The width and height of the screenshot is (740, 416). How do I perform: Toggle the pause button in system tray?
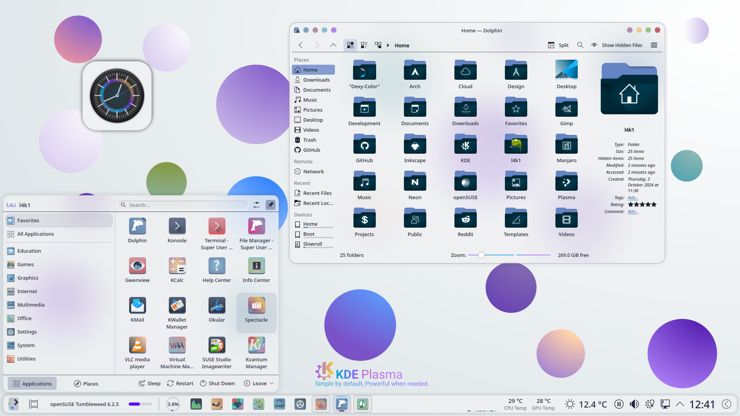(x=619, y=404)
